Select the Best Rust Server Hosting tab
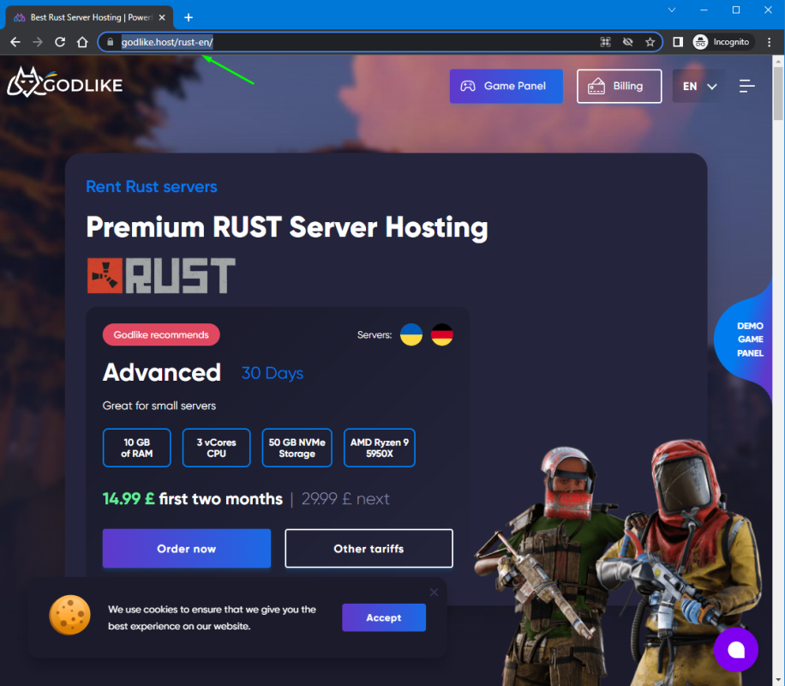 pyautogui.click(x=89, y=17)
